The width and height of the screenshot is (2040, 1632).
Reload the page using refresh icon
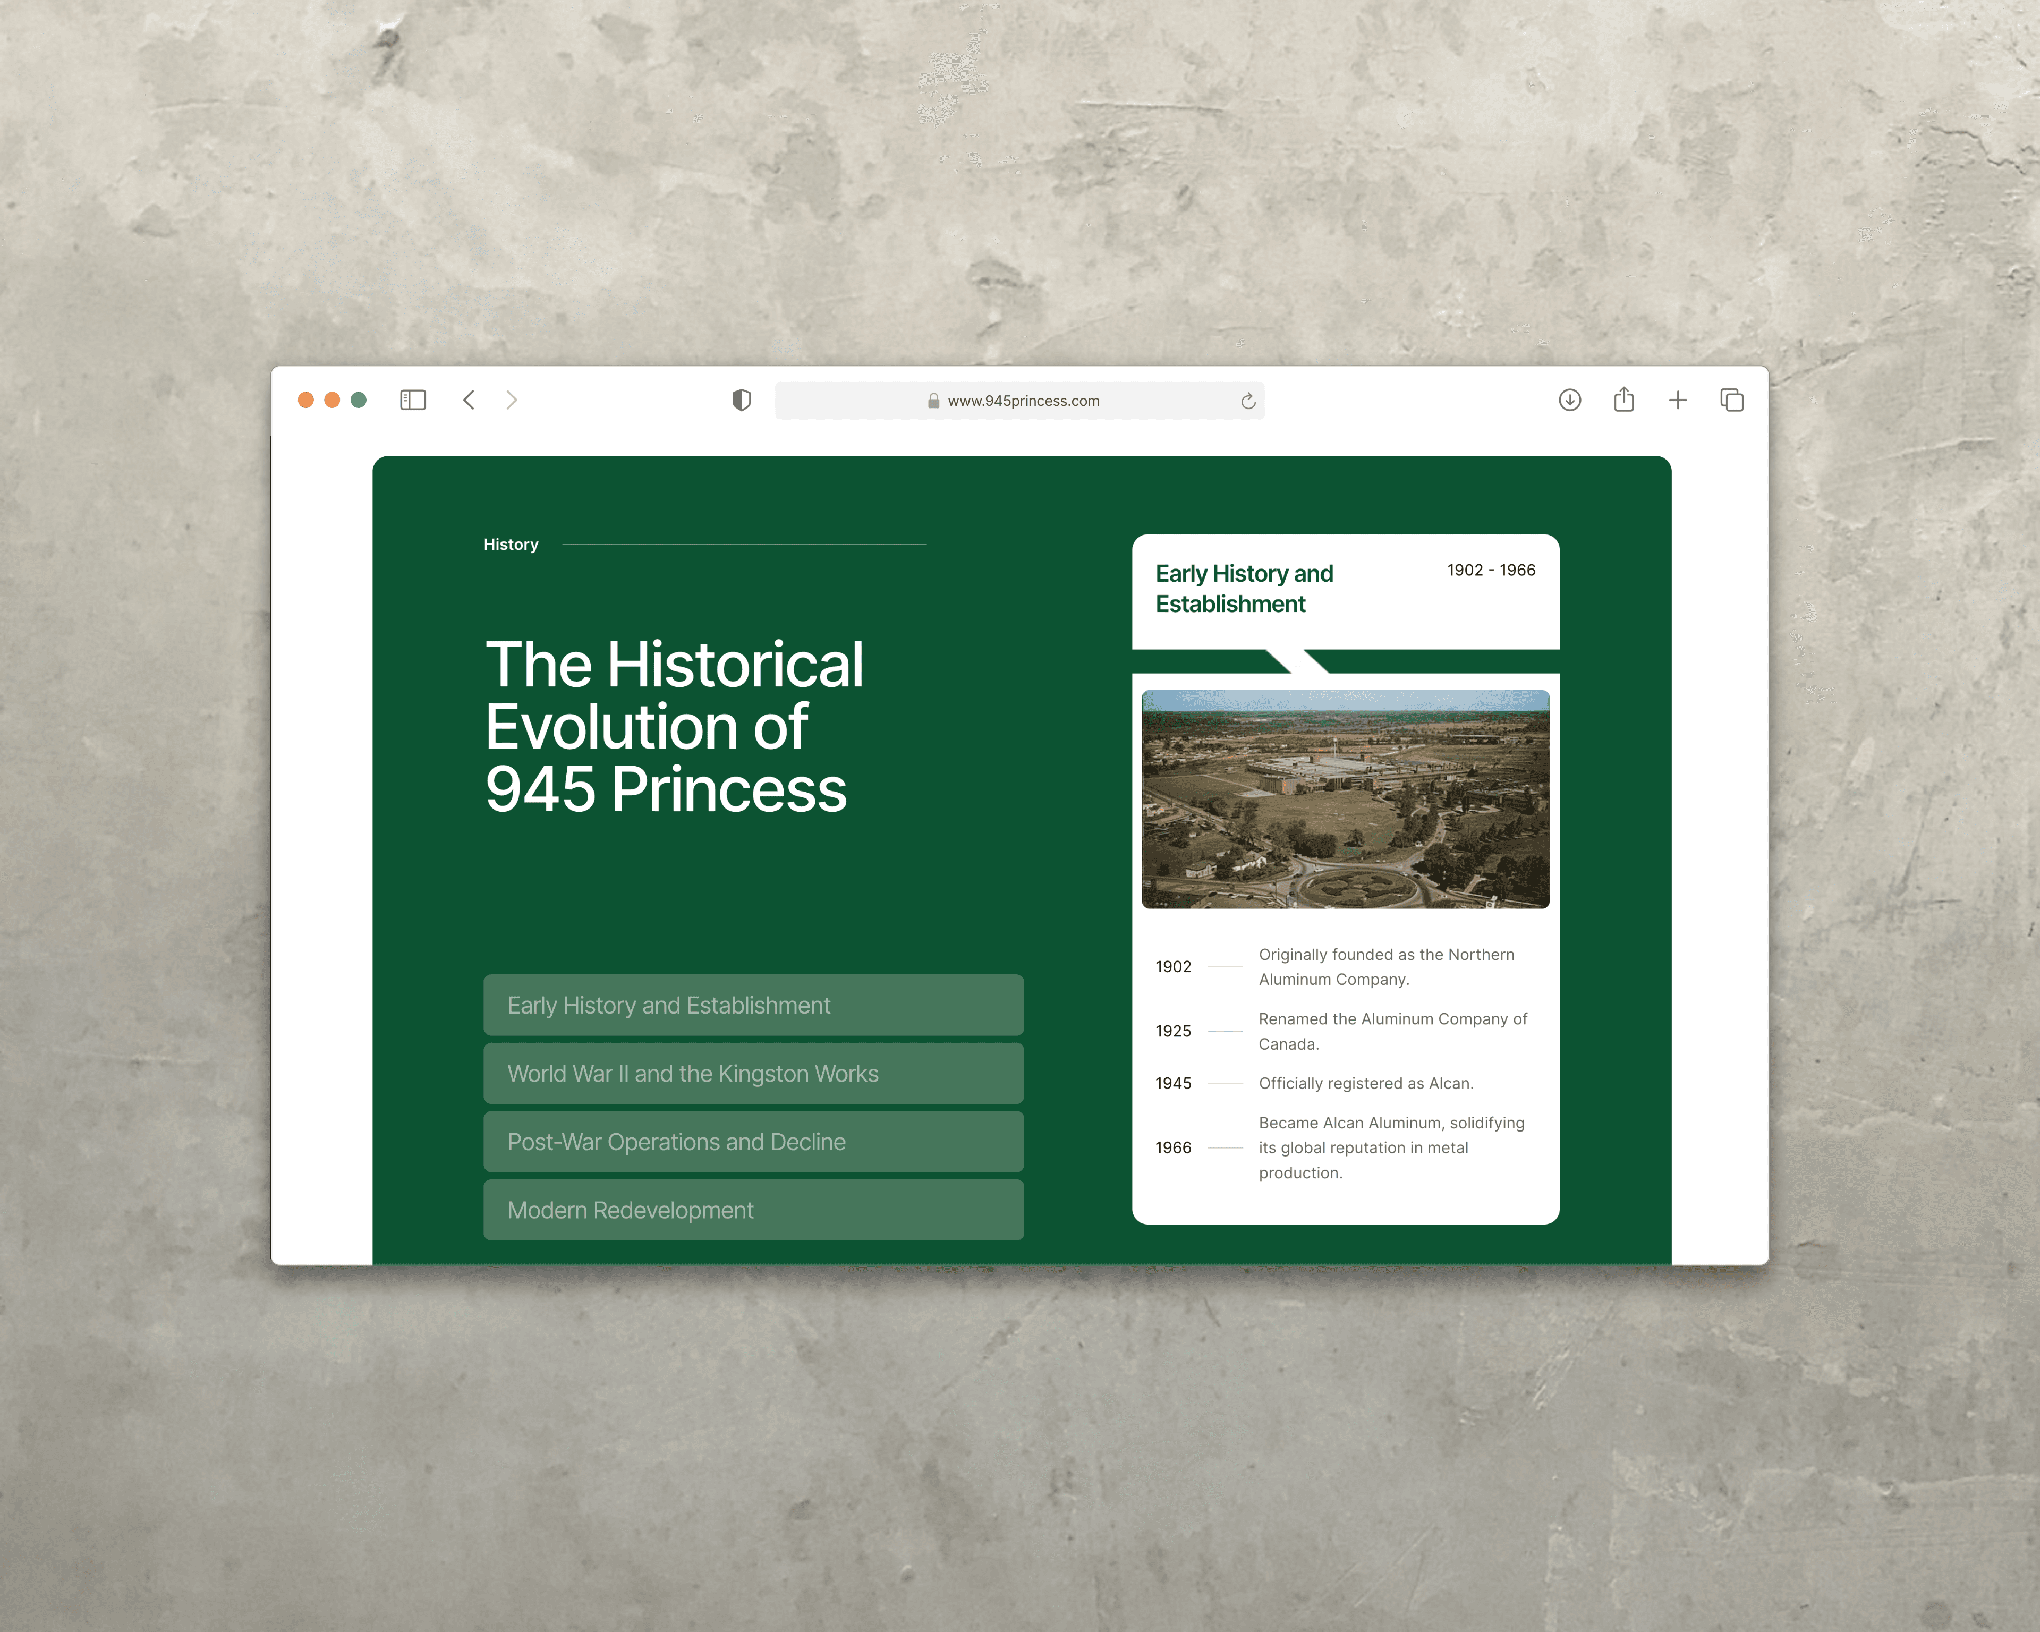1248,401
